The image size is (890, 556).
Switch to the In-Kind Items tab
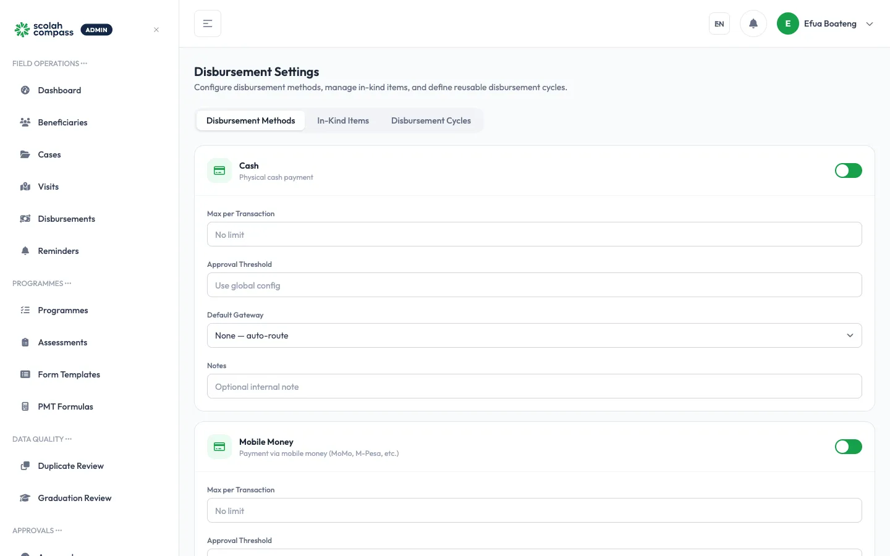(x=343, y=120)
